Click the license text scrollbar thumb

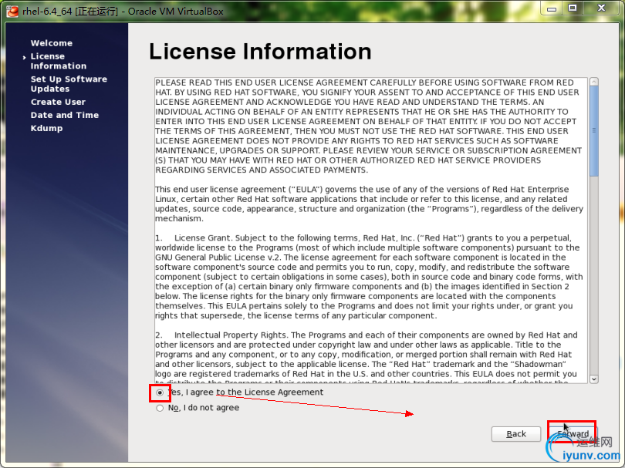594,130
